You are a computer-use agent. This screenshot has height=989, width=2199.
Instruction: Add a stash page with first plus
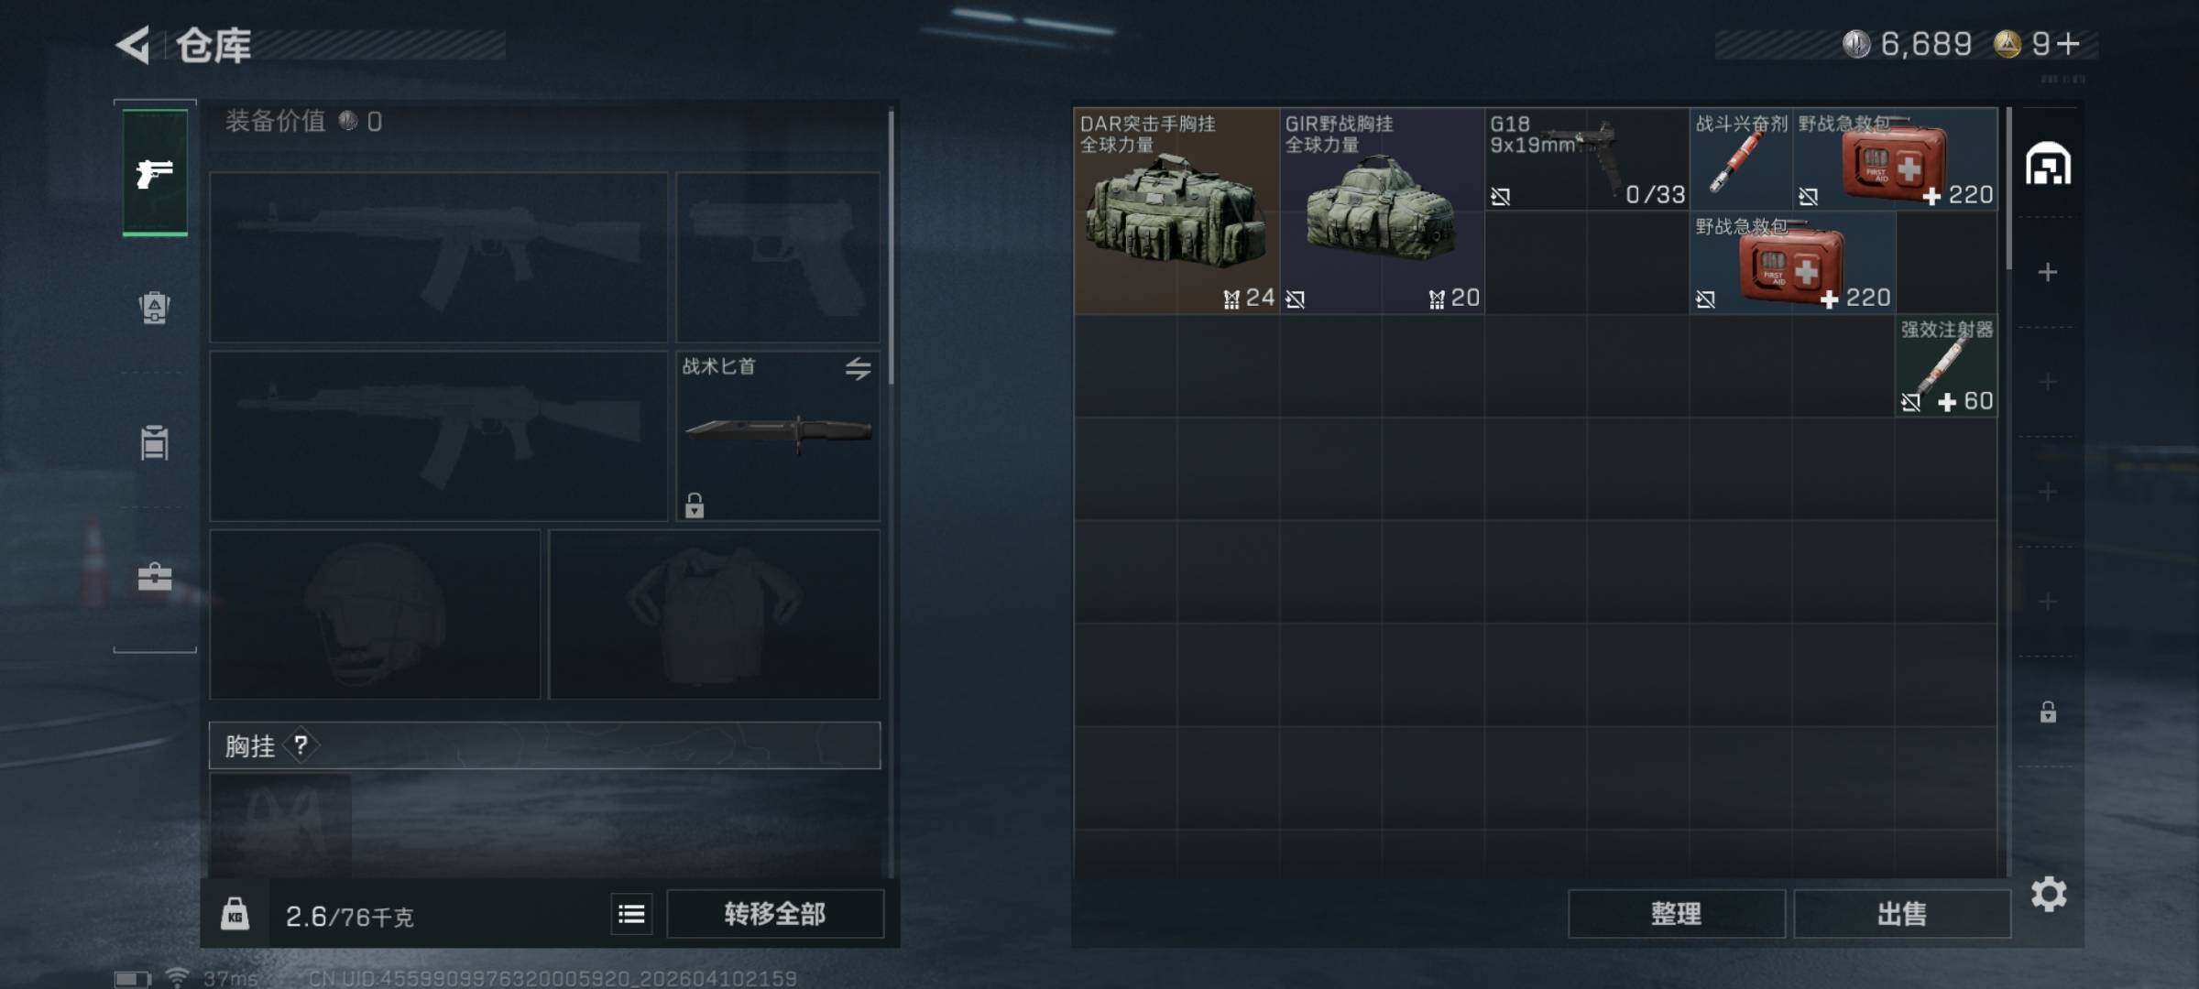[2048, 272]
